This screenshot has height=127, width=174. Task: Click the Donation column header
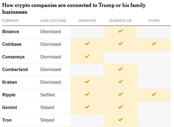pos(87,21)
